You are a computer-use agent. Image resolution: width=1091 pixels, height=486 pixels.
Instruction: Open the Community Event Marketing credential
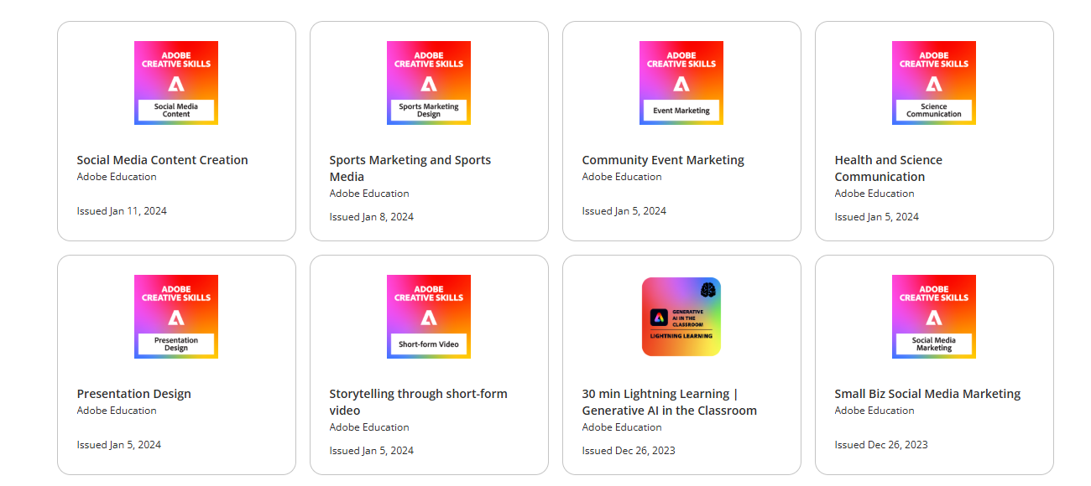tap(662, 159)
